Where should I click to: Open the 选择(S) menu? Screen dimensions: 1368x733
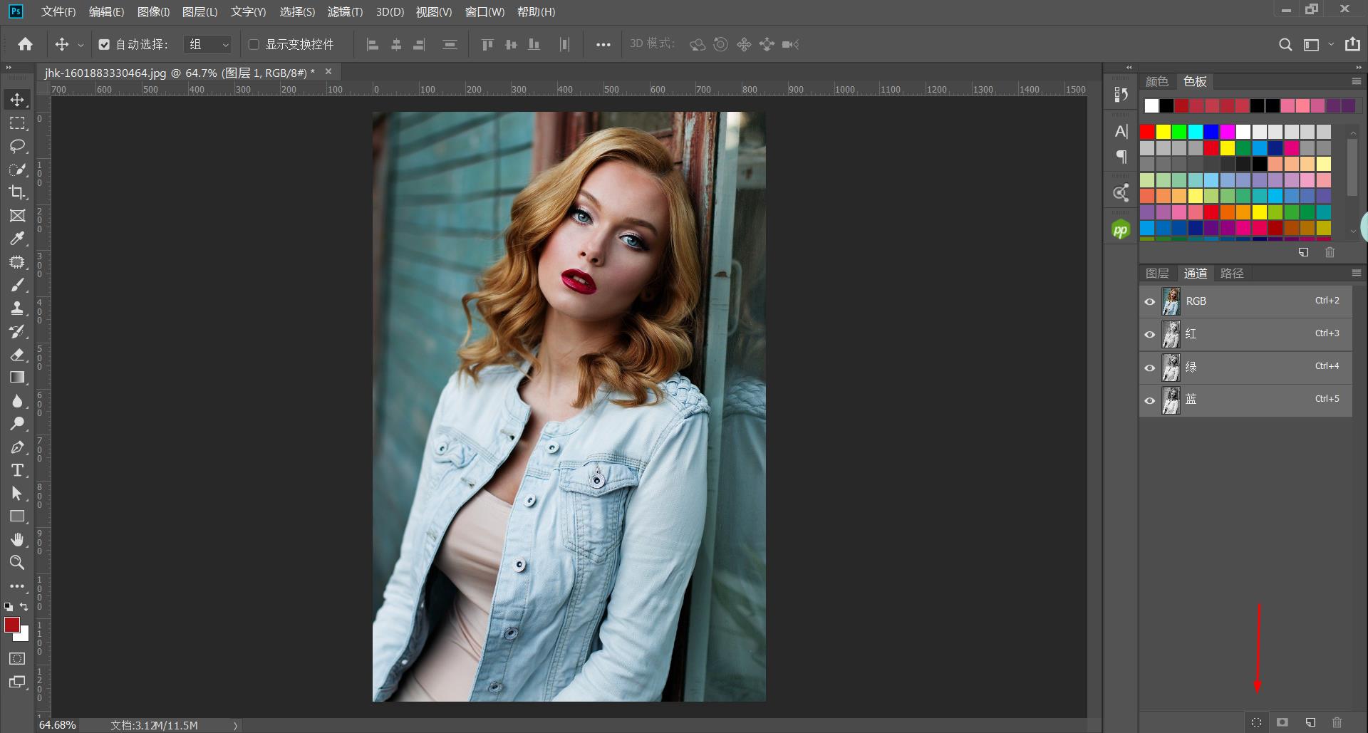tap(297, 11)
